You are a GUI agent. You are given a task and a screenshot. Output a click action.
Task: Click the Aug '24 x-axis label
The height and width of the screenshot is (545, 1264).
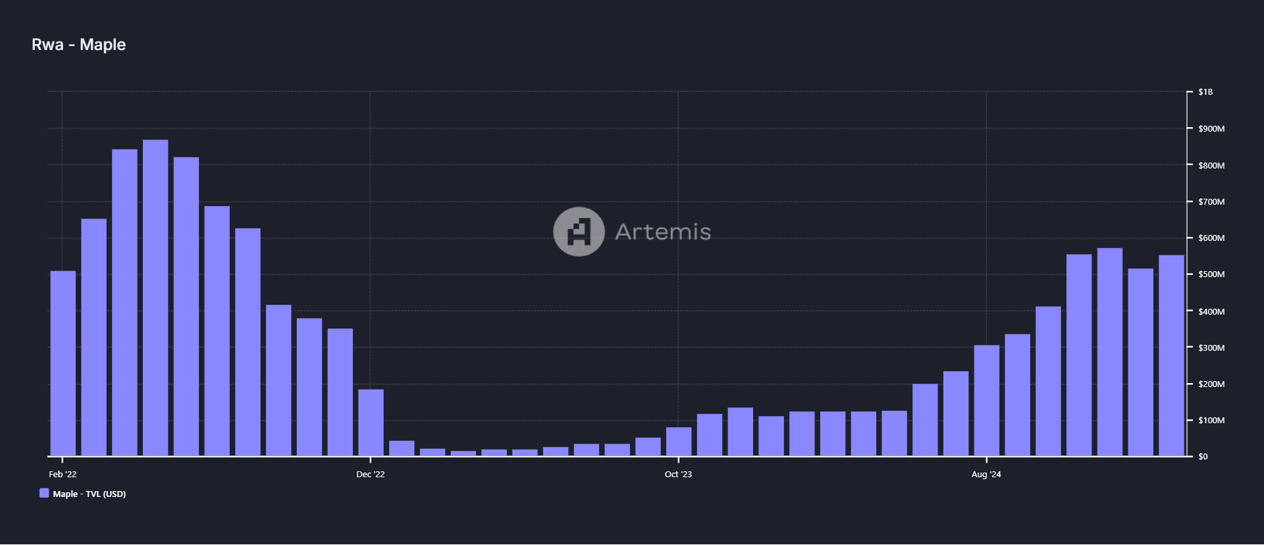point(986,474)
